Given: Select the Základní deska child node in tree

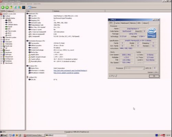Looking at the screenshot, I should click(13, 25).
